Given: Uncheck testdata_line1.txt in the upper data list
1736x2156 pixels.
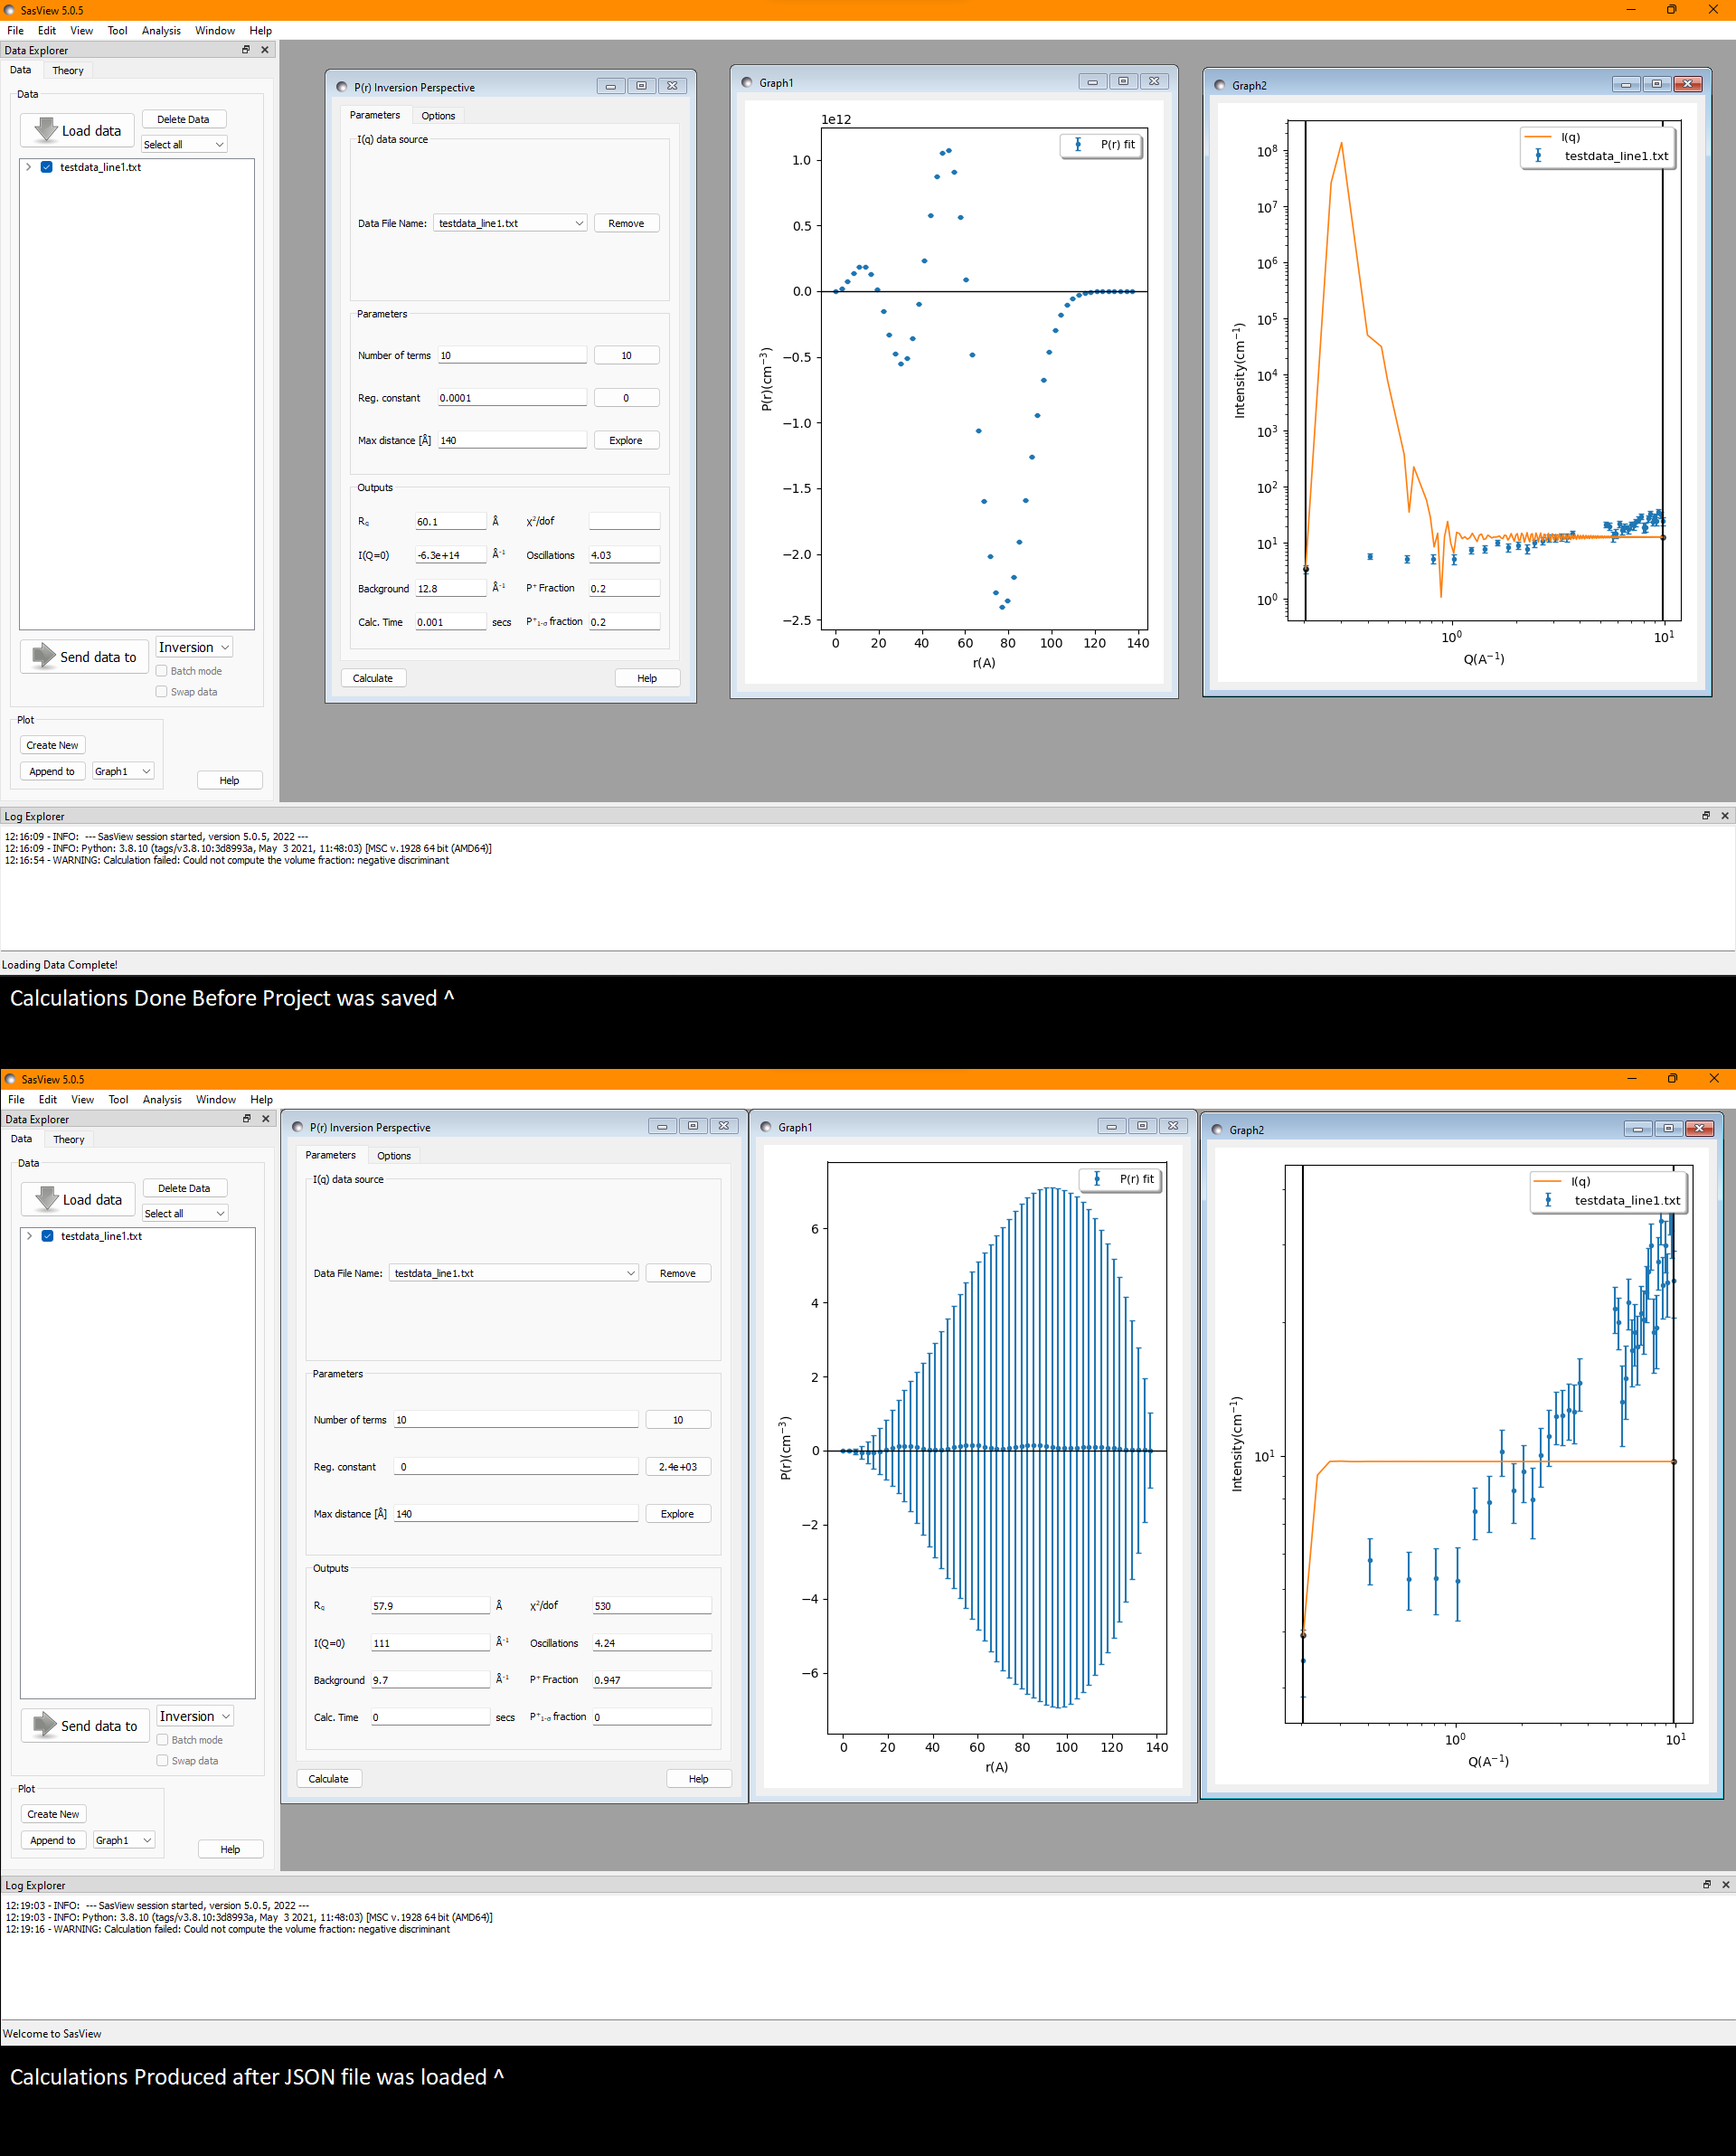Looking at the screenshot, I should coord(47,167).
